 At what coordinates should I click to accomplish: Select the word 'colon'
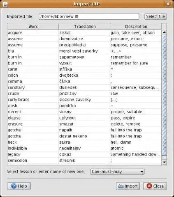(x=33, y=75)
